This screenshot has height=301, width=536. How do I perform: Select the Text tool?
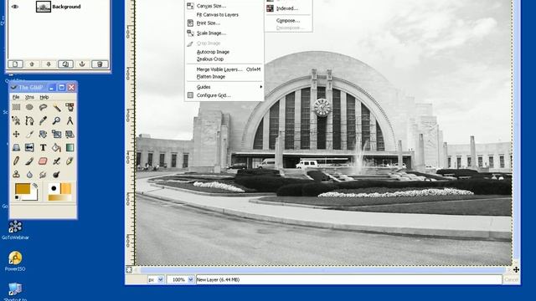pyautogui.click(x=43, y=147)
